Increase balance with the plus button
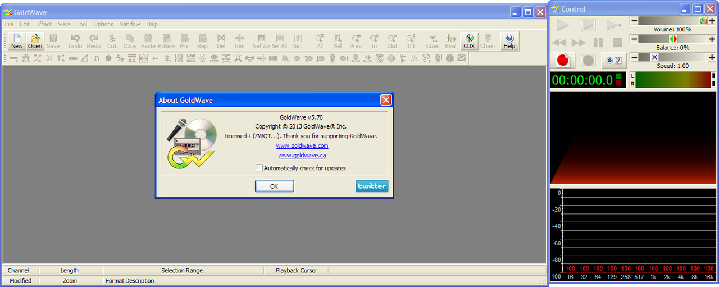Image resolution: width=719 pixels, height=287 pixels. pyautogui.click(x=712, y=39)
